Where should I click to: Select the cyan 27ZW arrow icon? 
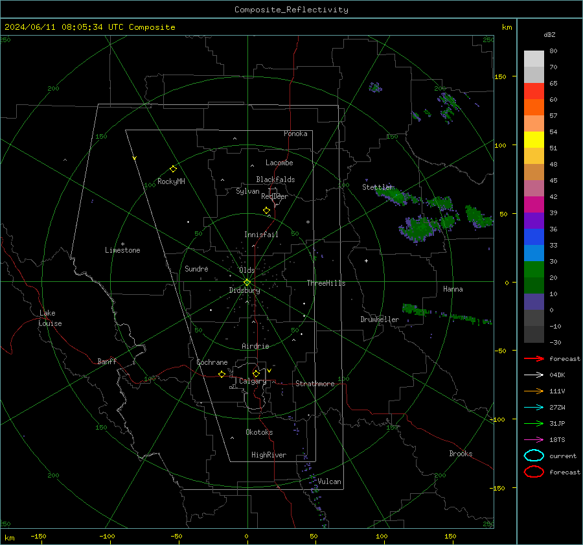[534, 407]
